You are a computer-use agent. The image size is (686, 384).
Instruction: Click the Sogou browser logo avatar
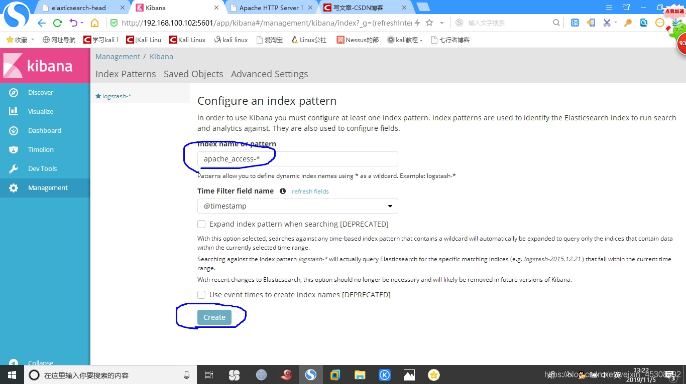tap(17, 15)
